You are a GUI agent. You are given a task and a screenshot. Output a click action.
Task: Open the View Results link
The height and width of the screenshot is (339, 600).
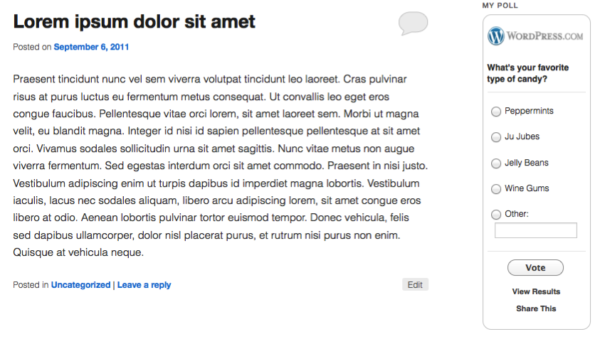536,291
